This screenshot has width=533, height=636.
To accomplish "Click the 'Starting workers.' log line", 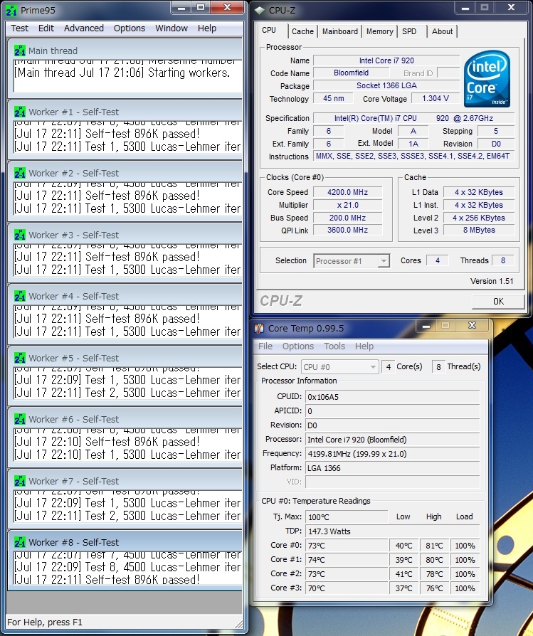I will point(122,73).
